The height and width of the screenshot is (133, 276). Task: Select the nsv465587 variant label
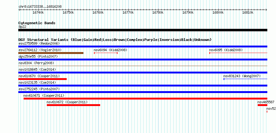coord(266,102)
